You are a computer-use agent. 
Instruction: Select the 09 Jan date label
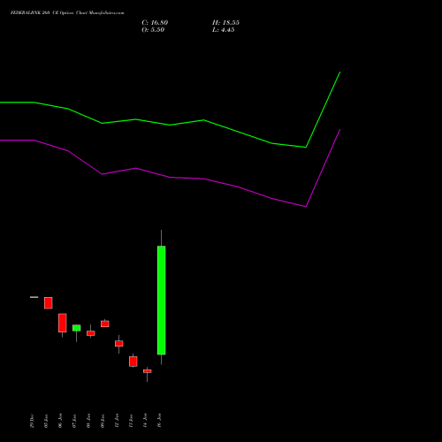(103, 421)
